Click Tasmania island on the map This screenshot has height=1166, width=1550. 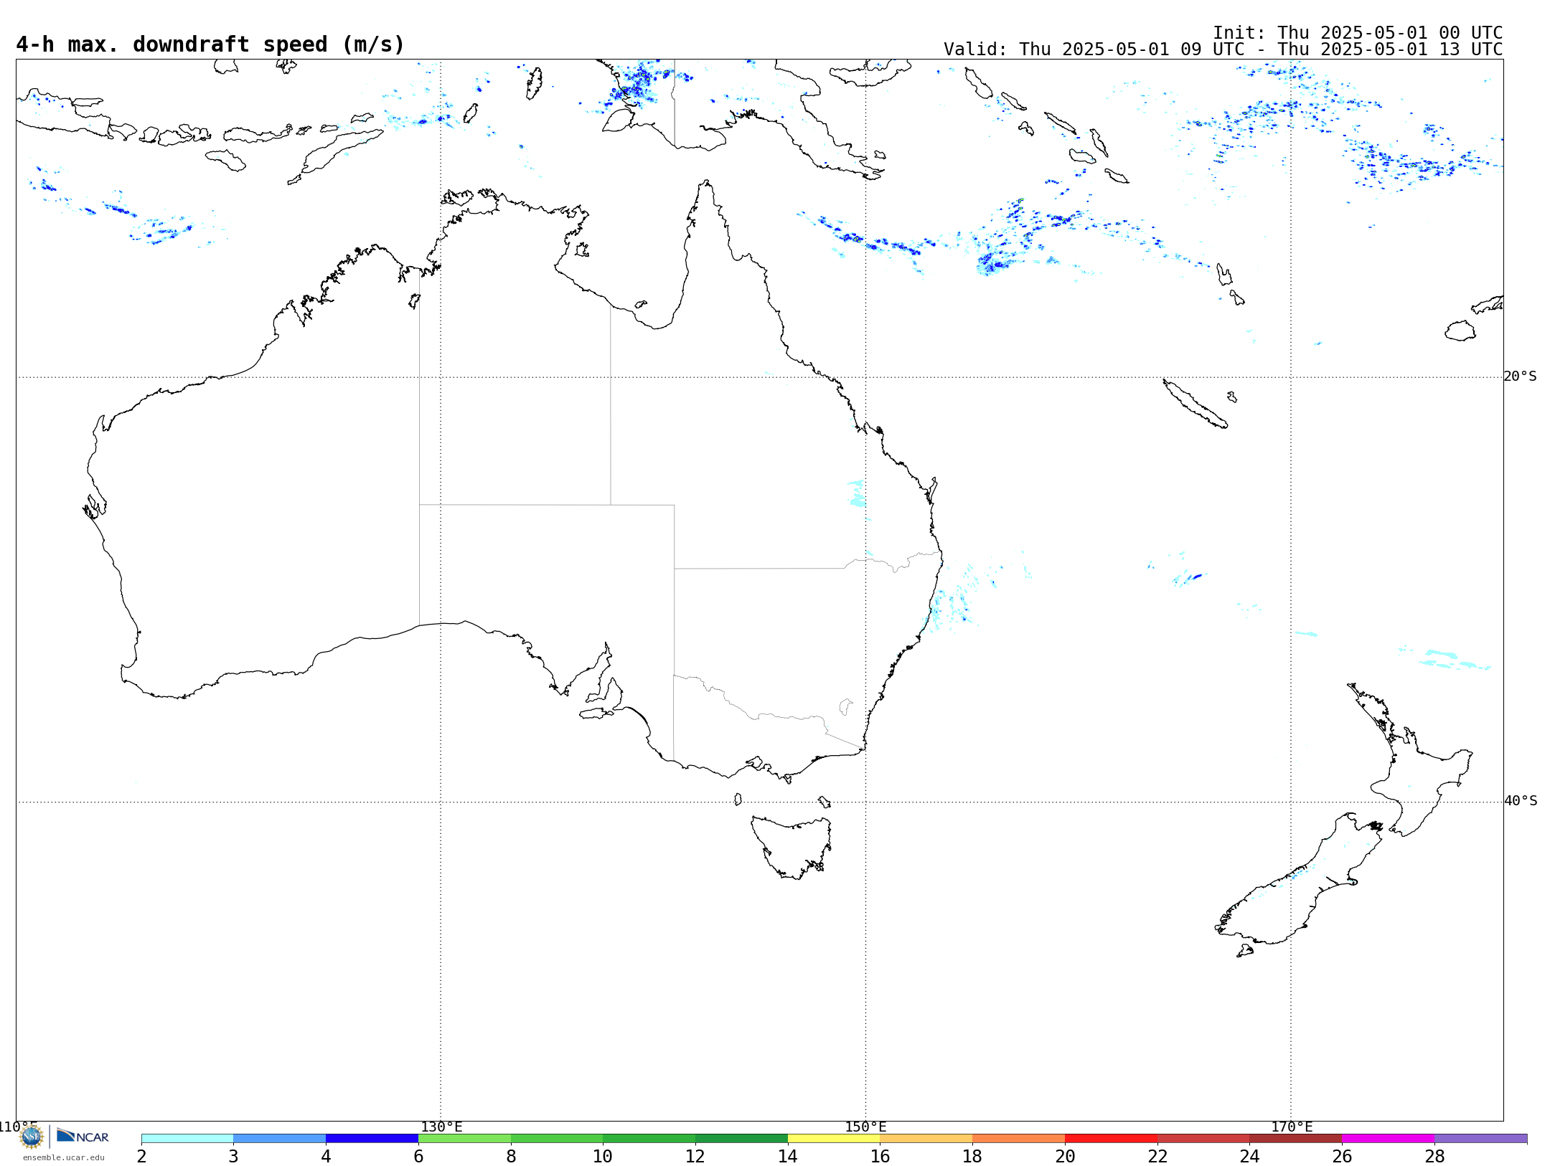[792, 846]
